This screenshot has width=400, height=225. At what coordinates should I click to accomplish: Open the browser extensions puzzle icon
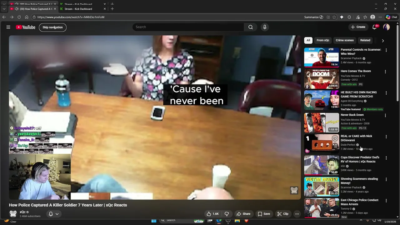click(349, 17)
